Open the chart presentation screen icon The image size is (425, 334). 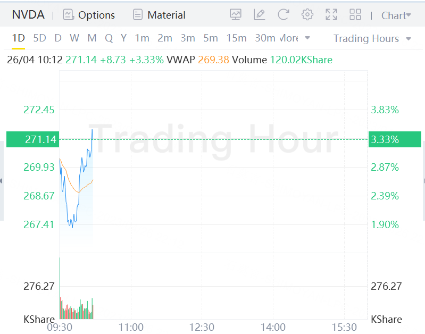(x=236, y=15)
